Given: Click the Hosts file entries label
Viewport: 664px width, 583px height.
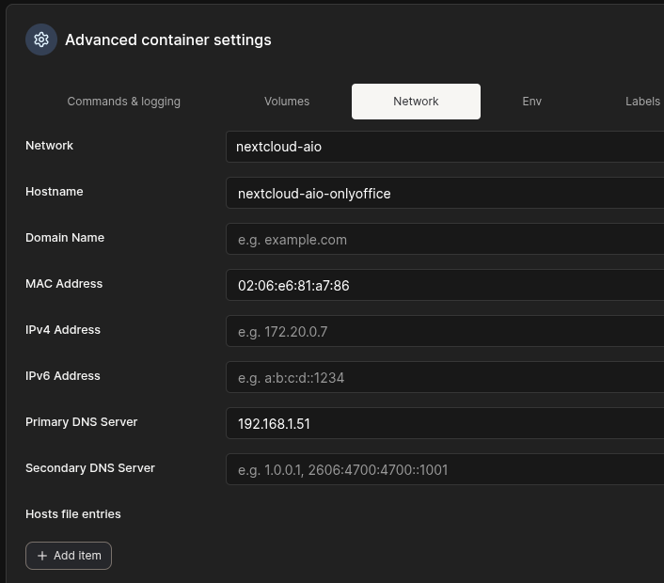Looking at the screenshot, I should point(73,514).
